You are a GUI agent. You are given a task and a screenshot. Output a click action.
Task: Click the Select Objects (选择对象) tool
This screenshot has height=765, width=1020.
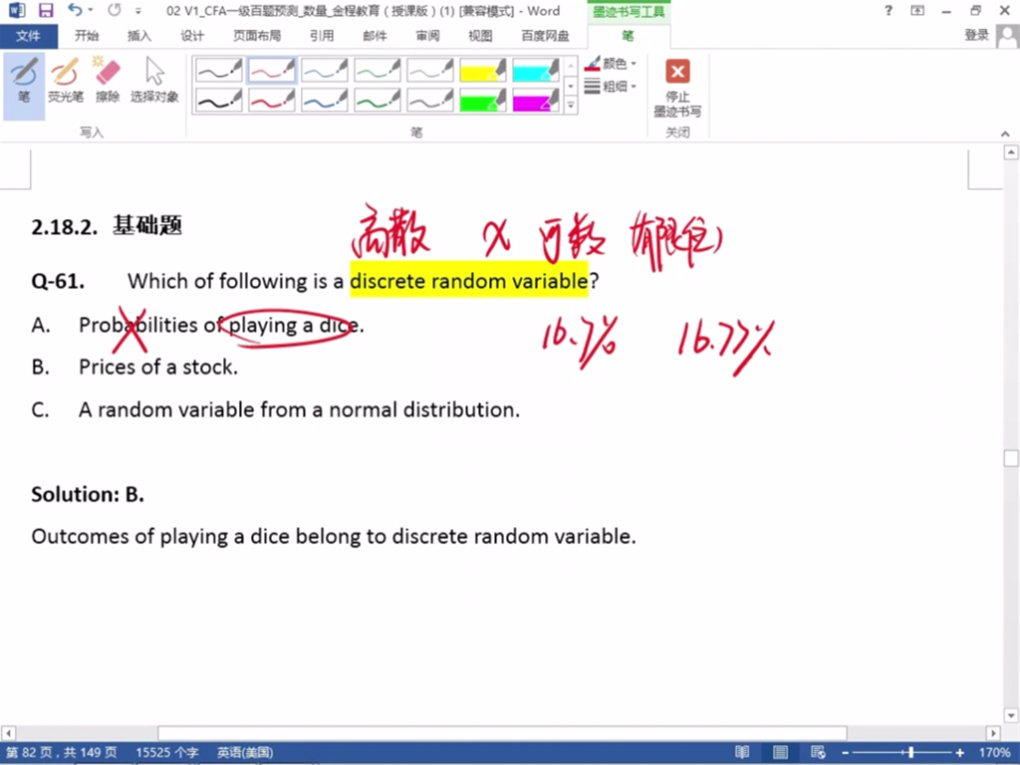(x=154, y=82)
